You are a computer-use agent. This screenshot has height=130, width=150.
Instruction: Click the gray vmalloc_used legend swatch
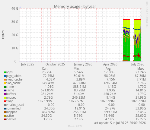pos(5,105)
